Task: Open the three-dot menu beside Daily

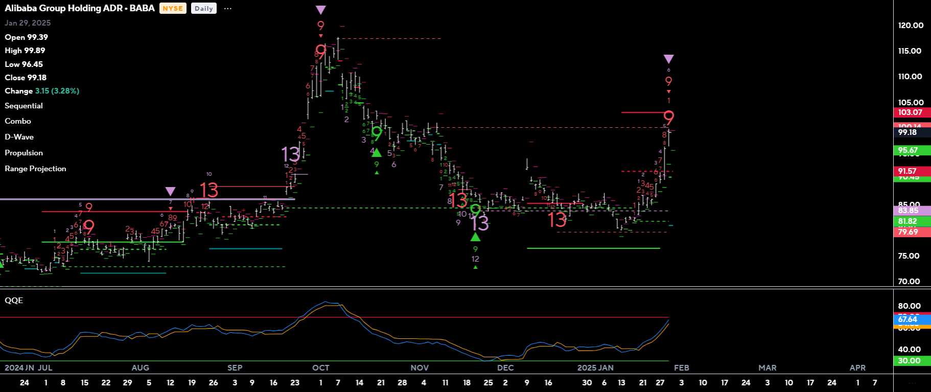Action: (x=228, y=9)
